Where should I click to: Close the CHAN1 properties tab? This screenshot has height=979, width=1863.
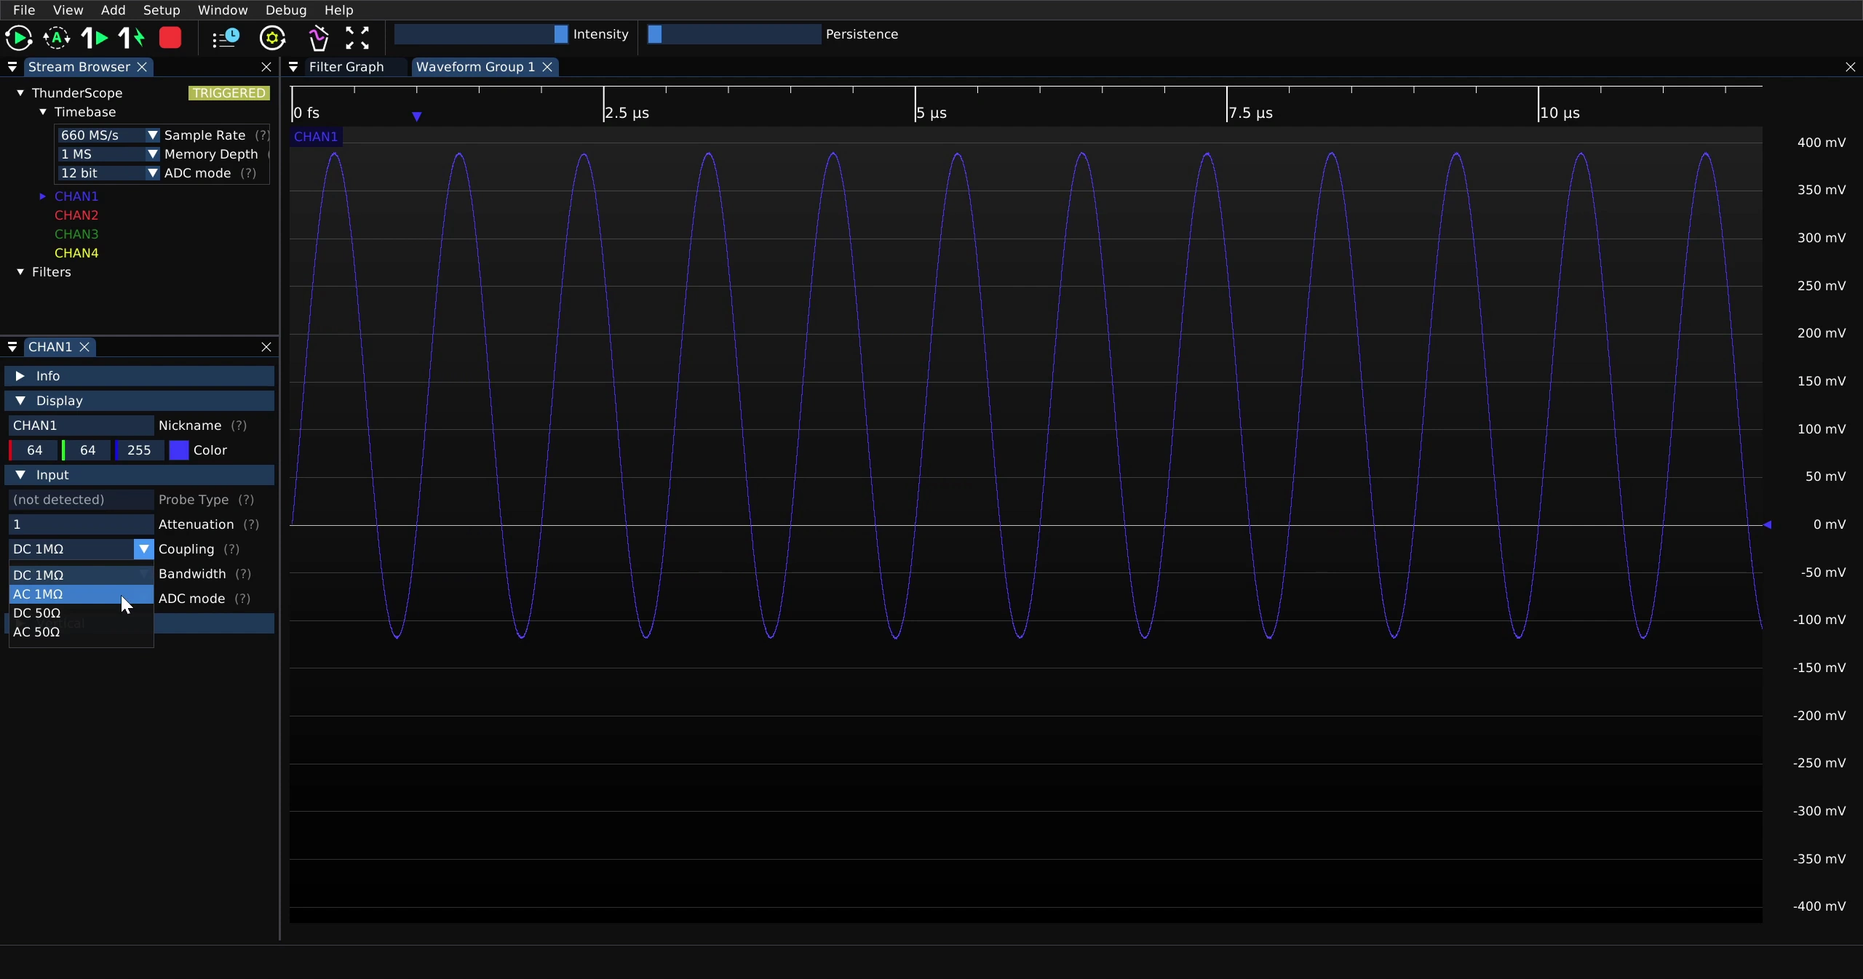pos(84,347)
